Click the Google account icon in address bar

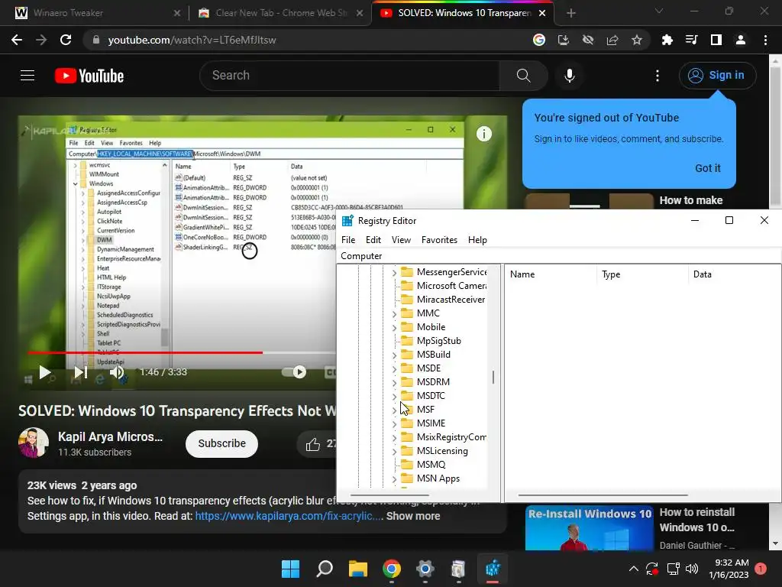(x=538, y=40)
